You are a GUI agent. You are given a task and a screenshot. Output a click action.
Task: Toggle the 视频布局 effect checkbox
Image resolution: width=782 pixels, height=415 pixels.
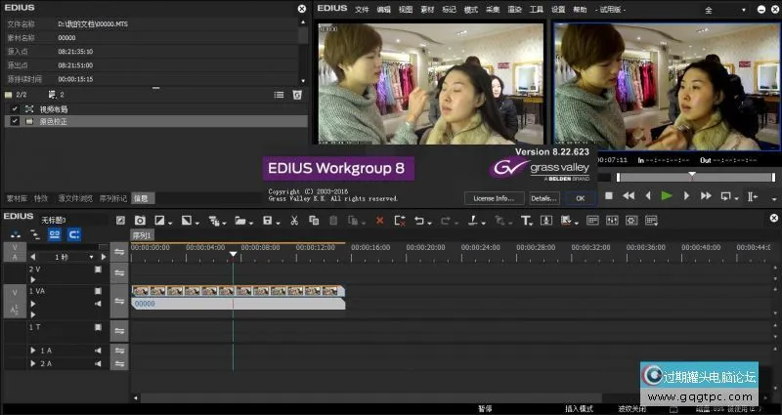[15, 108]
